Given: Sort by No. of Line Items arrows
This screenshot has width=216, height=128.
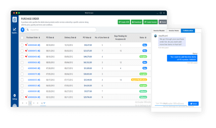Looking at the screenshot, I should tap(108, 38).
